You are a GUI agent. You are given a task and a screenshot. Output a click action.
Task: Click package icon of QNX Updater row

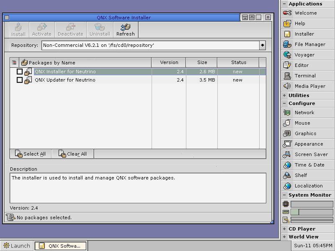pos(28,80)
